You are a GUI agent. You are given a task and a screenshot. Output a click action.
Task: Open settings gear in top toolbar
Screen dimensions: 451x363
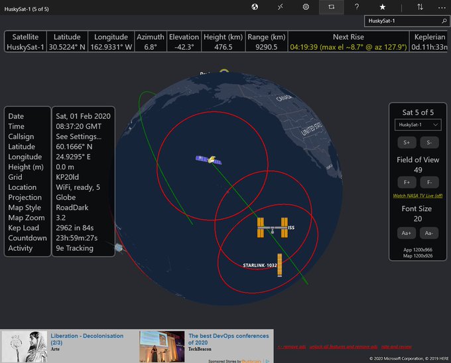coord(306,7)
